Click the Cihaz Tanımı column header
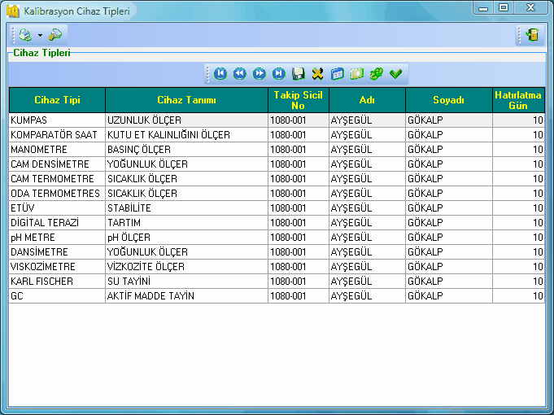 coord(186,100)
